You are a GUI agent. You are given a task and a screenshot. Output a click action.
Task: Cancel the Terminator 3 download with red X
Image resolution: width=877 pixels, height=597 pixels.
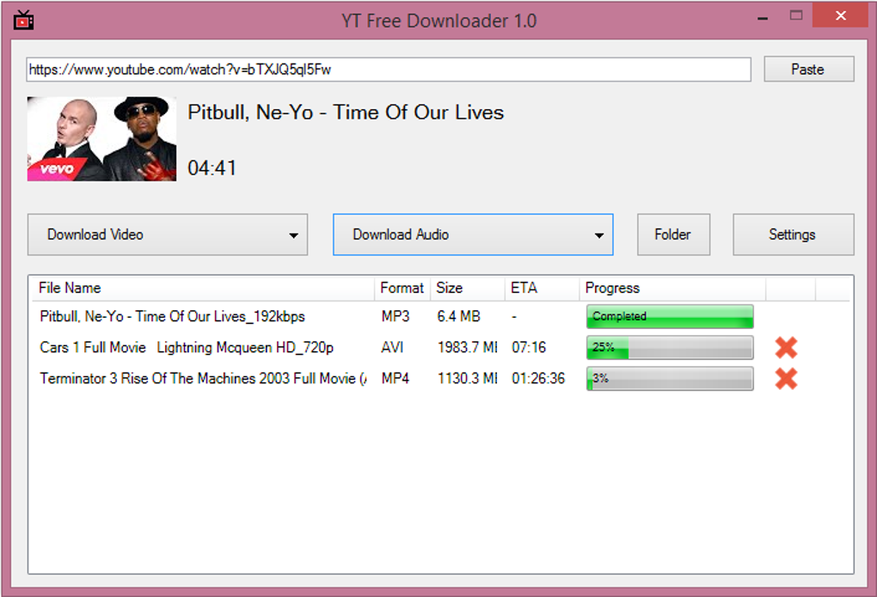(786, 379)
